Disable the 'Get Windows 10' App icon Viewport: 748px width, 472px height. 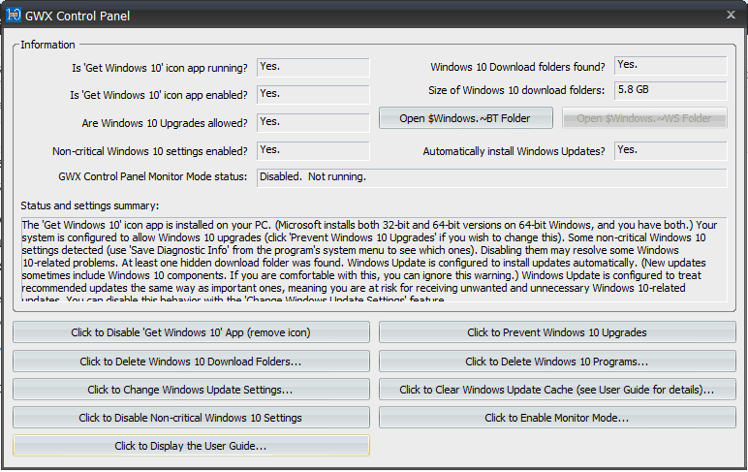191,332
